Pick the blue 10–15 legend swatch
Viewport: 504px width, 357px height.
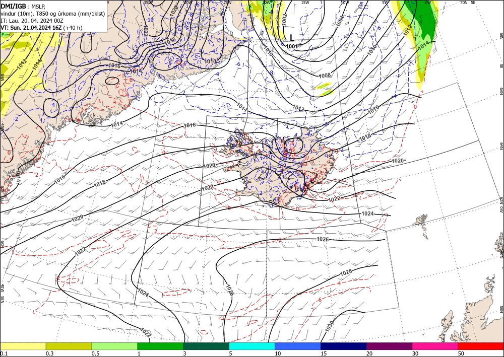tap(298, 346)
